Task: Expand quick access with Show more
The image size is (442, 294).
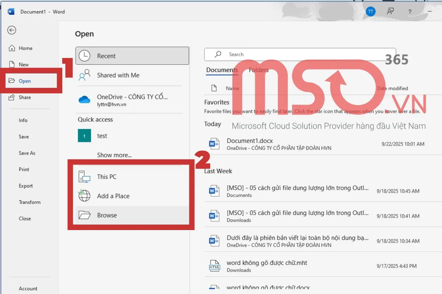Action: [114, 155]
